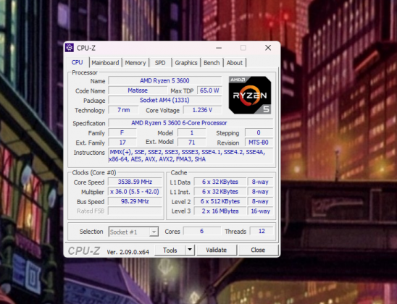Click the version text Ver. 2.09.0.x64
Viewport: 397px width, 304px height.
coord(128,252)
